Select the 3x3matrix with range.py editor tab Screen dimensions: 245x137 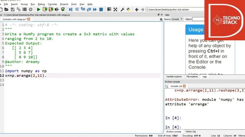click(x=15, y=19)
